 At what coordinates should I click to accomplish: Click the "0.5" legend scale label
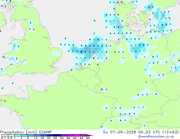(10, 138)
